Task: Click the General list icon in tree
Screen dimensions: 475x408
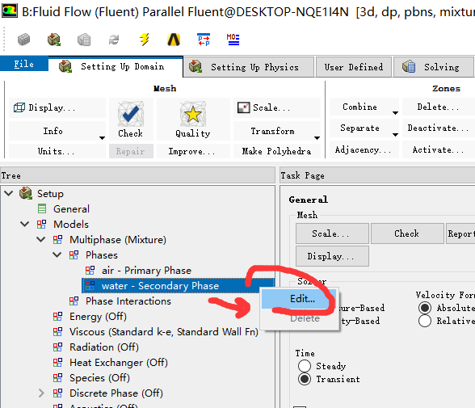Action: [42, 208]
